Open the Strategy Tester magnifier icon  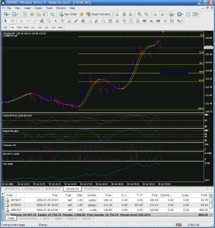(52, 14)
